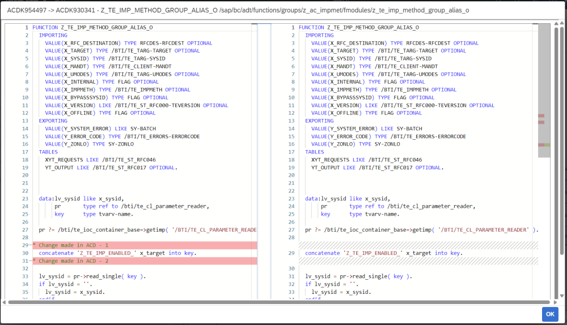
Task: Click TABLES keyword in left pane
Action: pos(48,152)
